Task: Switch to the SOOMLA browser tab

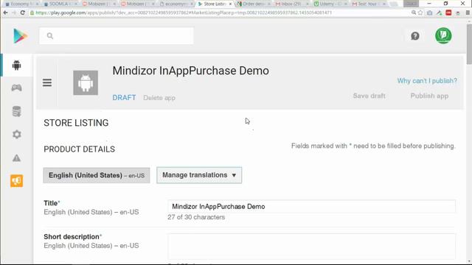Action: (60, 4)
